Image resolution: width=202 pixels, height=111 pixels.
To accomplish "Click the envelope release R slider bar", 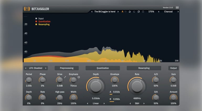I will pyautogui.click(x=115, y=102).
